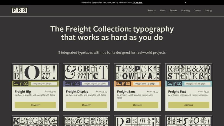Click Discover under Freight Display

tap(86, 105)
